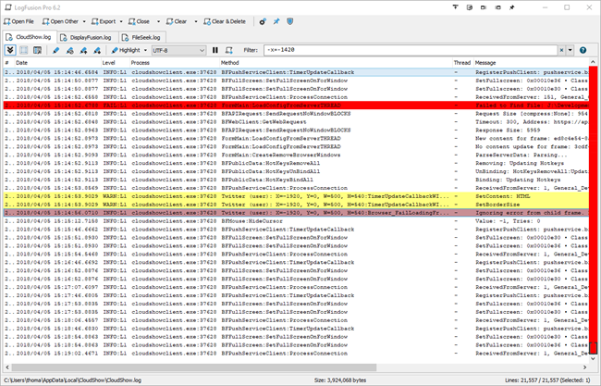Click the horizontal scrollbar thumb

(194, 367)
